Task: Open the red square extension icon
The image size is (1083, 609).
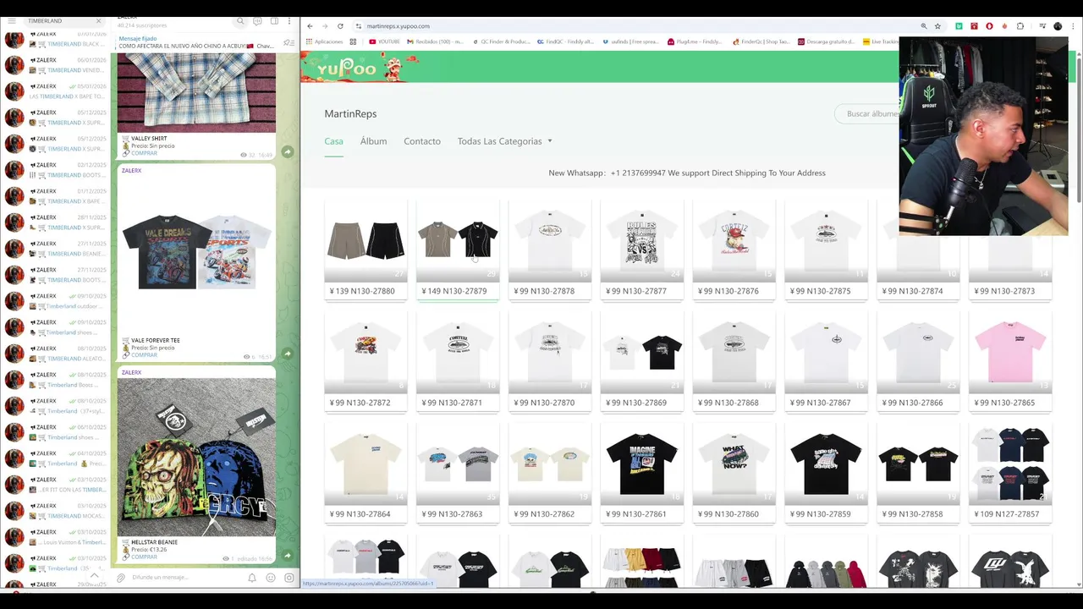Action: tap(974, 26)
